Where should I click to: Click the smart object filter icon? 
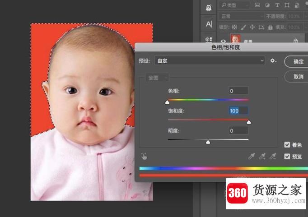[x=297, y=5]
